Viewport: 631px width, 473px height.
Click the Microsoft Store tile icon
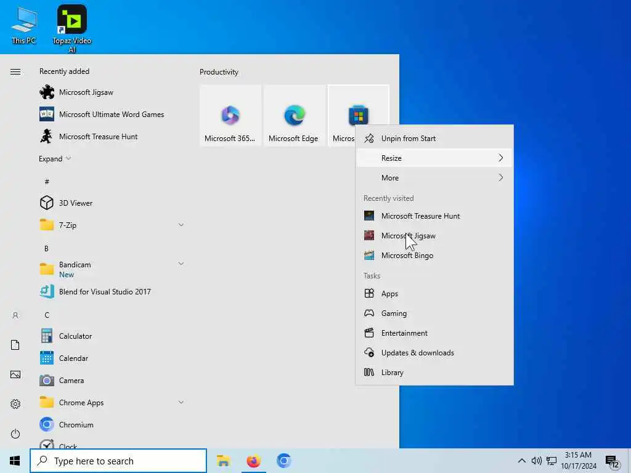(358, 115)
